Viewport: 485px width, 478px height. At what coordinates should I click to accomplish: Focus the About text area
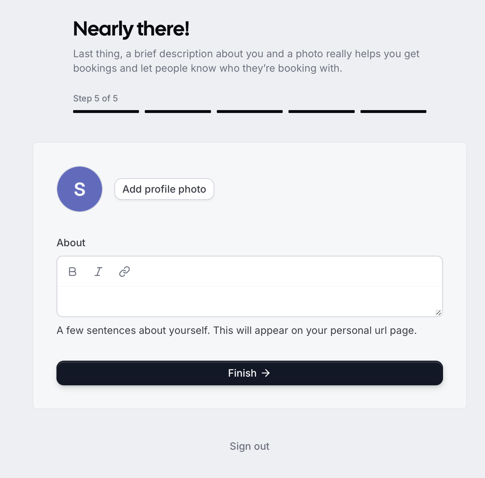(250, 301)
